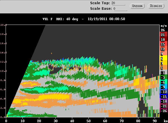Click the yellow marker 2 at plot's right end
This screenshot has height=123, width=168.
point(158,116)
